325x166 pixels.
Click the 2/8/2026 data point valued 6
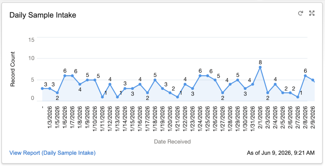tap(305, 76)
